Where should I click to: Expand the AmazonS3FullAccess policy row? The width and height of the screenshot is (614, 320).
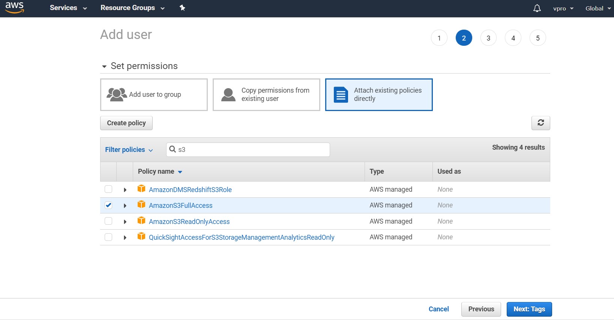click(125, 206)
